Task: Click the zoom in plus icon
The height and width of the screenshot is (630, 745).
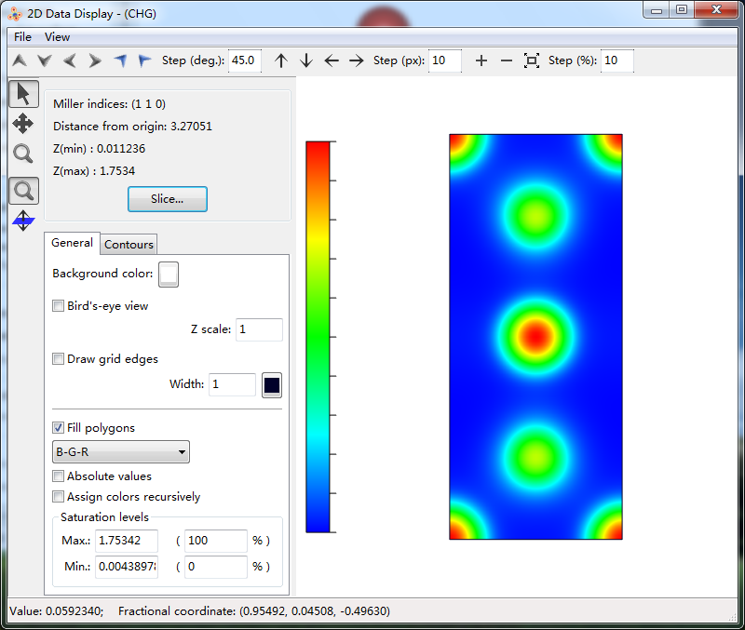Action: [481, 60]
